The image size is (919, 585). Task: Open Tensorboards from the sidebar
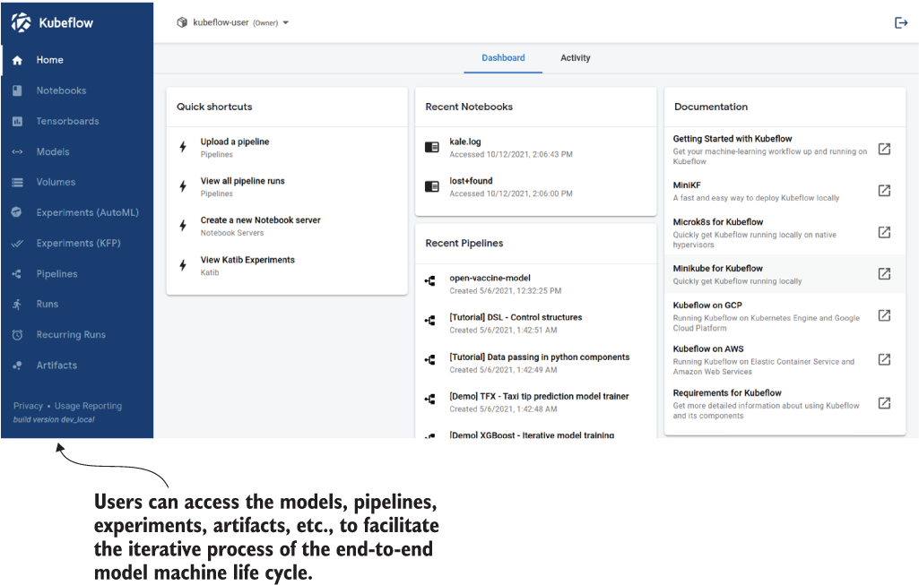pos(77,121)
